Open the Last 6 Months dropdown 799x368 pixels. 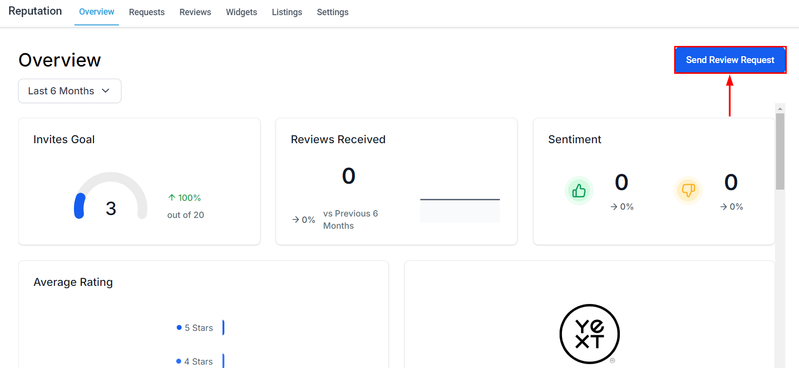(70, 91)
